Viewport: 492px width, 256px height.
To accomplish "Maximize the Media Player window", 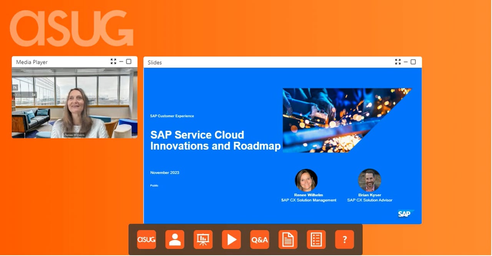I will (x=129, y=62).
